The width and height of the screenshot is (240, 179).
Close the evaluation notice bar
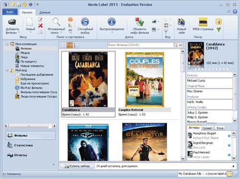(233, 166)
